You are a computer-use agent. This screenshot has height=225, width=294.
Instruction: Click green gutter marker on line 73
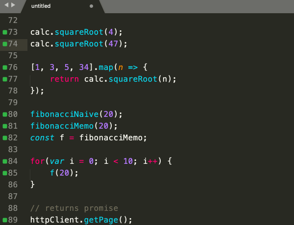click(5, 32)
